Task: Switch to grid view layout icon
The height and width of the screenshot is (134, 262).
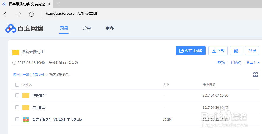Action: 256,74
